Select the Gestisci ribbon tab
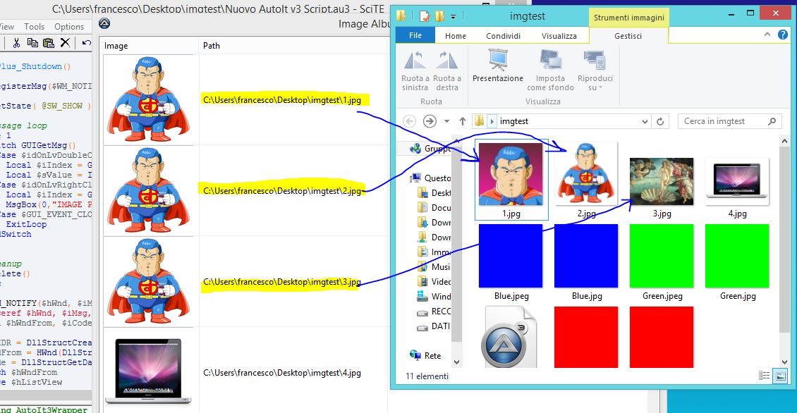Image resolution: width=797 pixels, height=413 pixels. (x=628, y=36)
